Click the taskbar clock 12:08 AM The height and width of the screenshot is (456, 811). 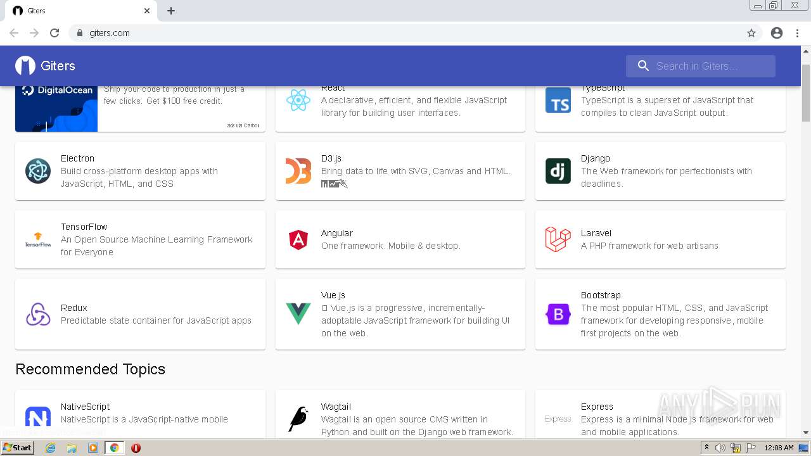(779, 448)
